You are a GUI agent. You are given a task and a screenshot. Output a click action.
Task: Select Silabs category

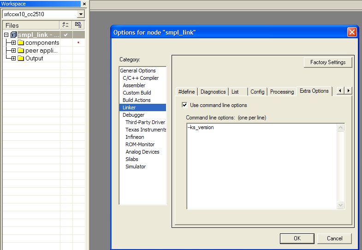tap(142, 159)
